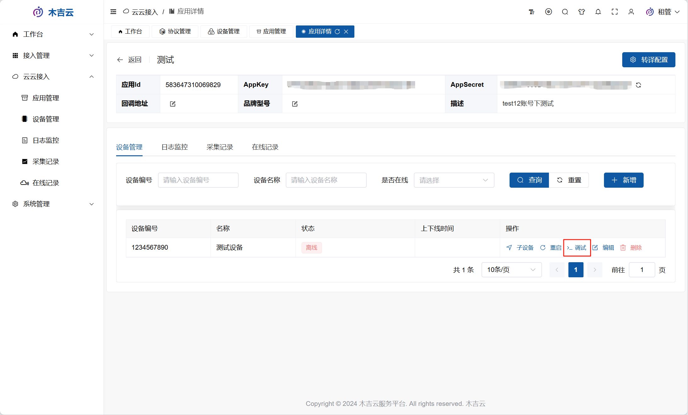The image size is (688, 415).
Task: Open the 租管 account dropdown
Action: pos(663,12)
